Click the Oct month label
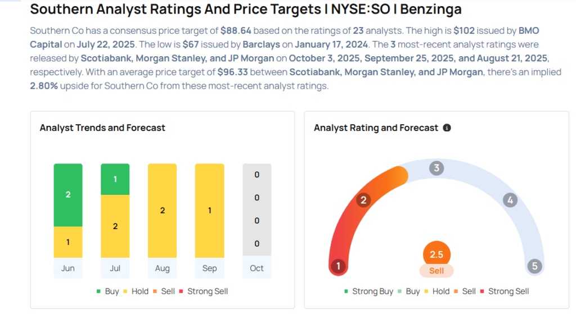The image size is (576, 315). click(256, 268)
